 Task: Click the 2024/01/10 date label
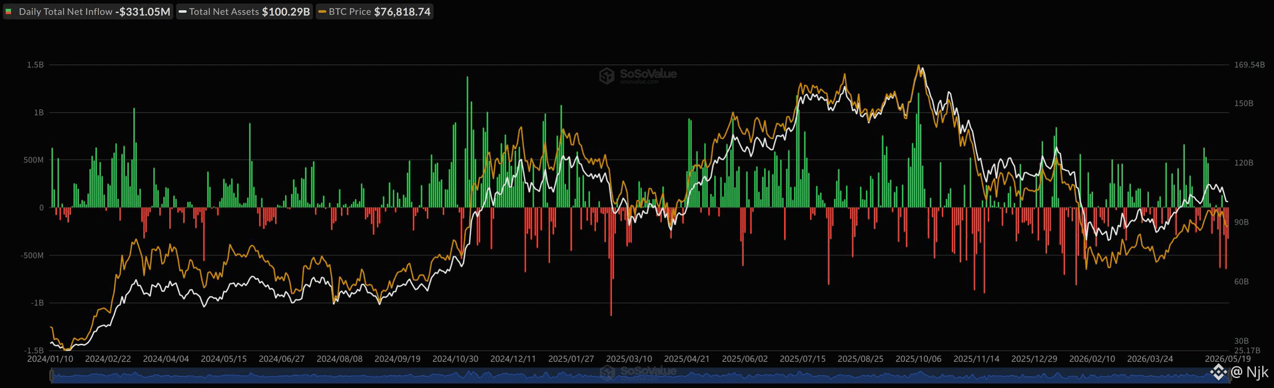click(x=50, y=359)
